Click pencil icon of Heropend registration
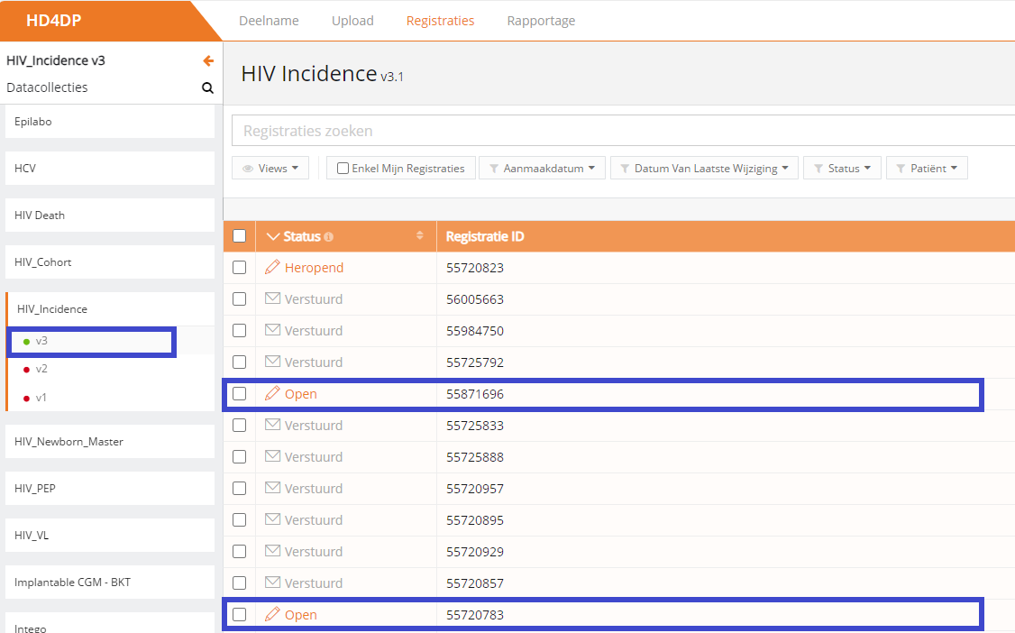 point(272,268)
